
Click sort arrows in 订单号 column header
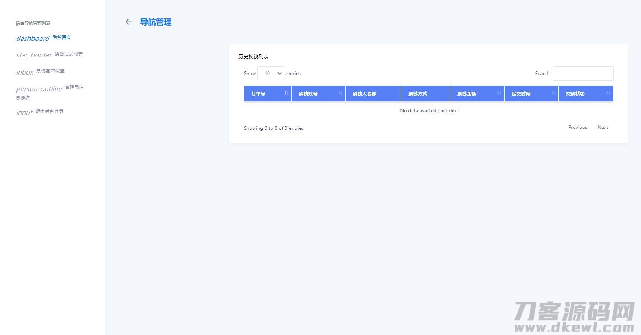(x=286, y=93)
